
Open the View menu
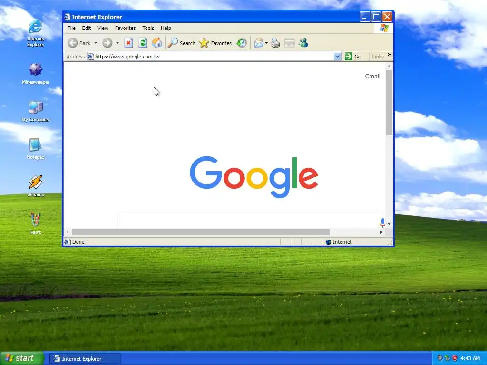pos(103,28)
